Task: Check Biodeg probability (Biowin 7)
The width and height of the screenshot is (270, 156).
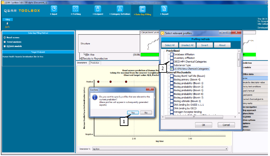Action: [x=172, y=98]
